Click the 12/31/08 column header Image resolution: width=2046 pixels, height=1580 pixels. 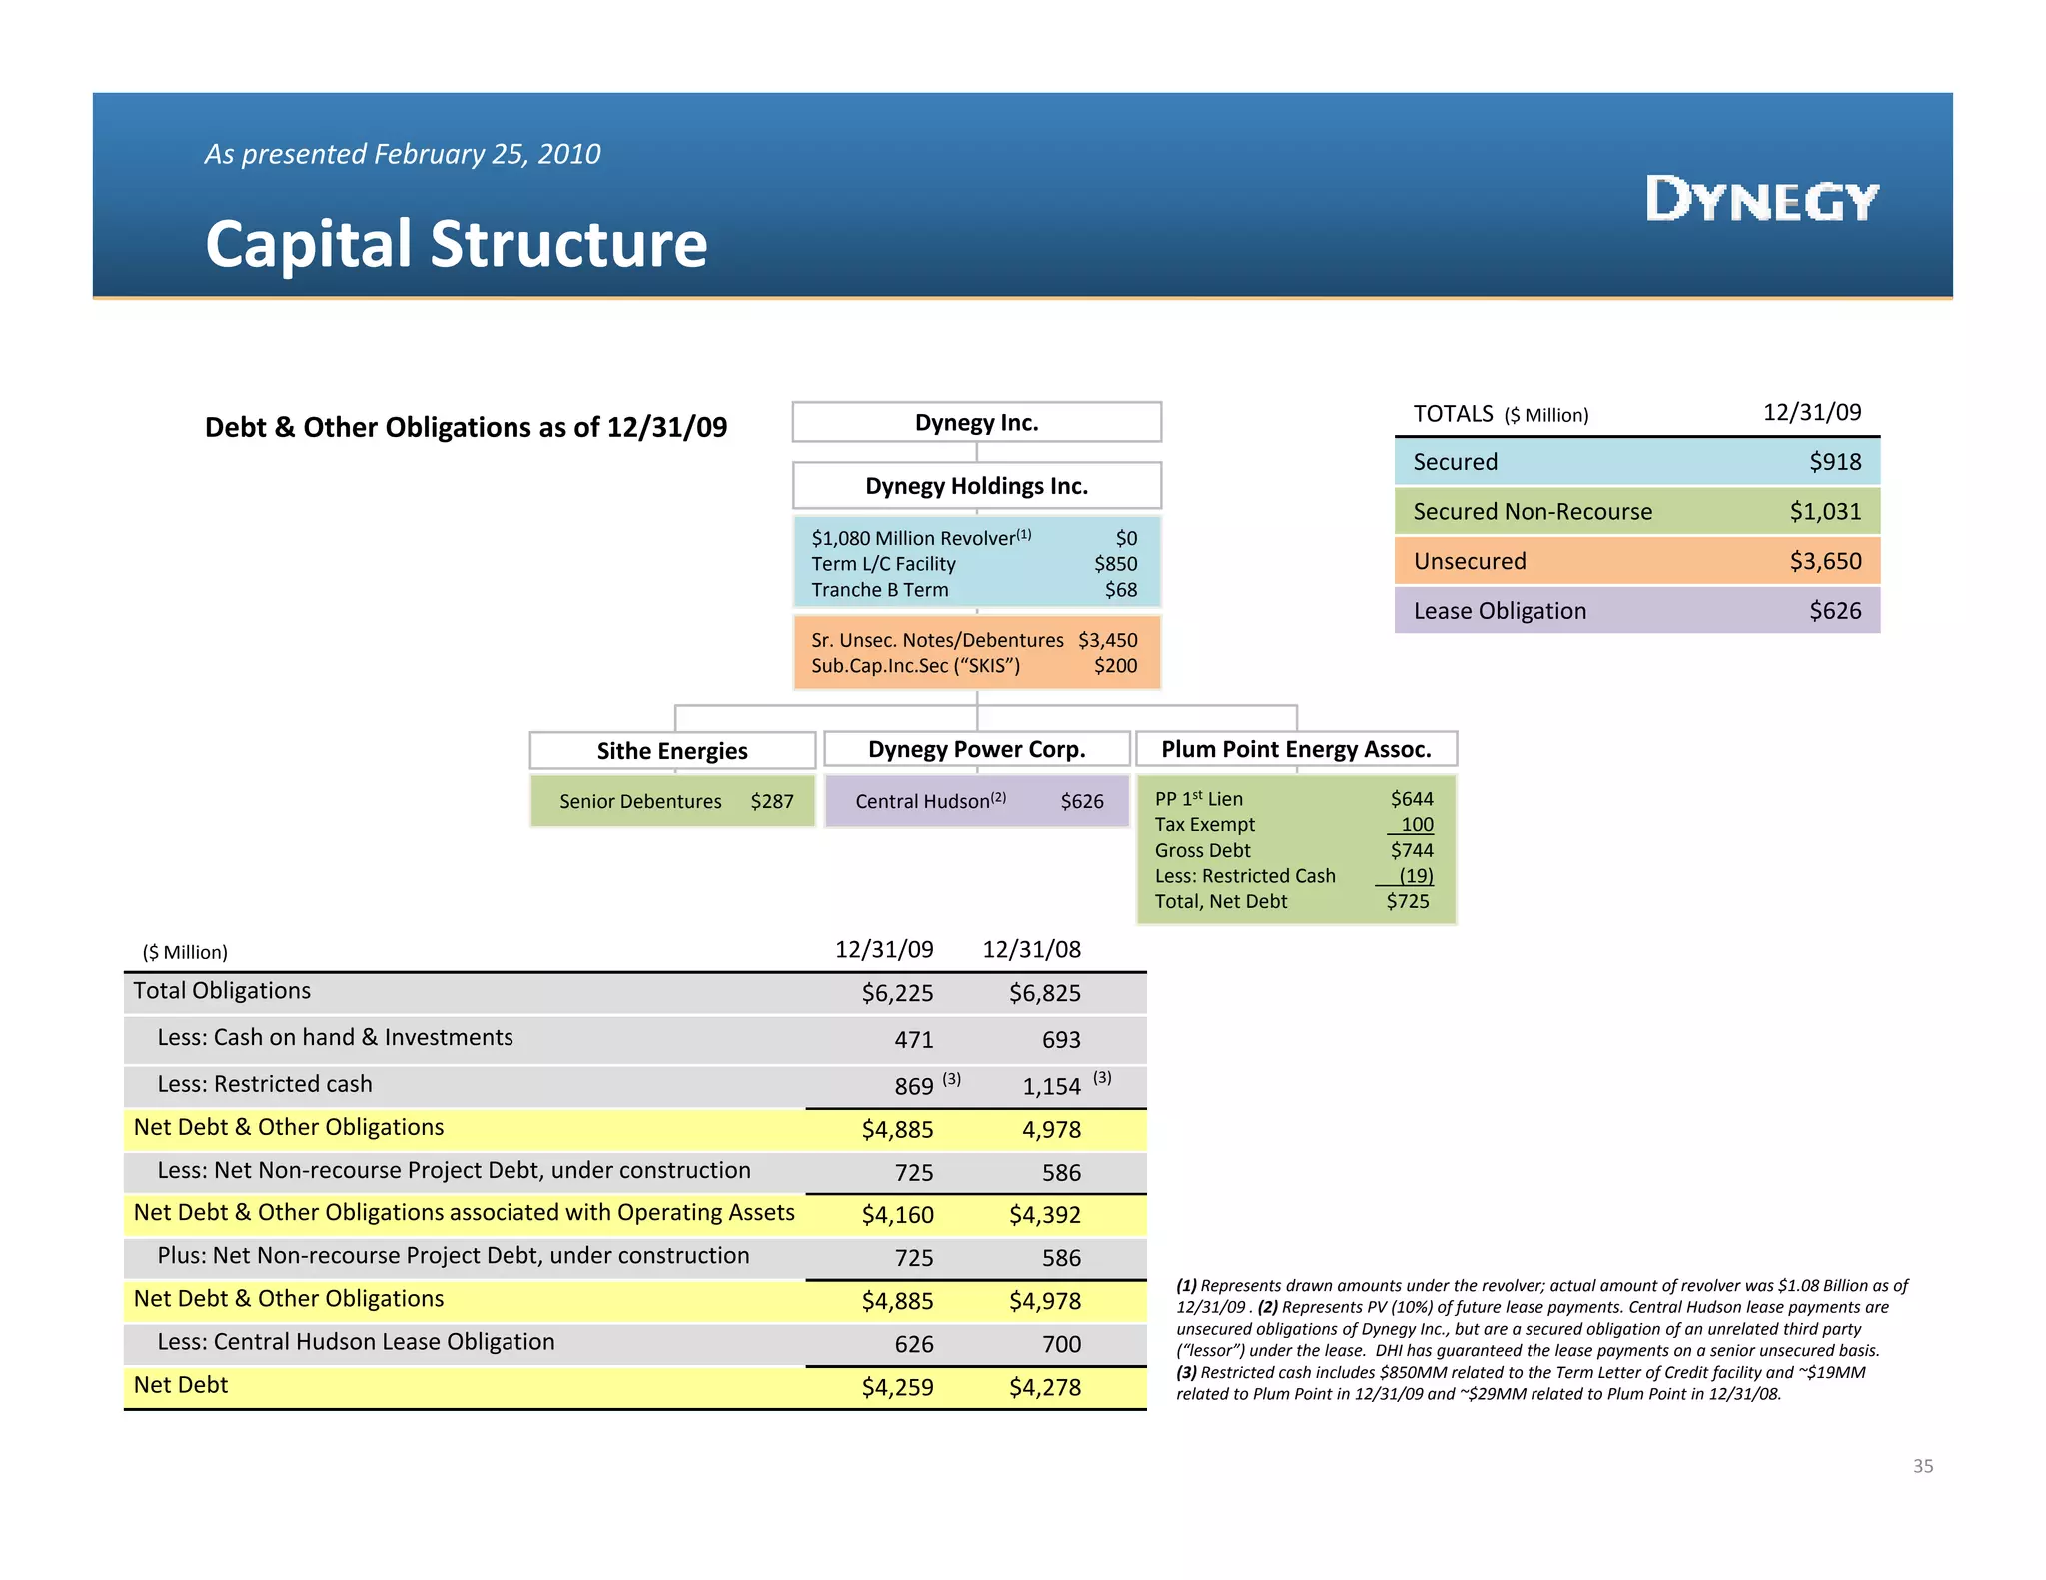point(1031,949)
